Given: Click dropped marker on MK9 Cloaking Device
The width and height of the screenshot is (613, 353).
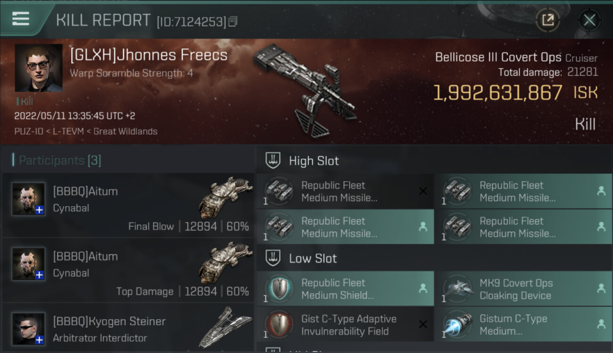Looking at the screenshot, I should (601, 289).
